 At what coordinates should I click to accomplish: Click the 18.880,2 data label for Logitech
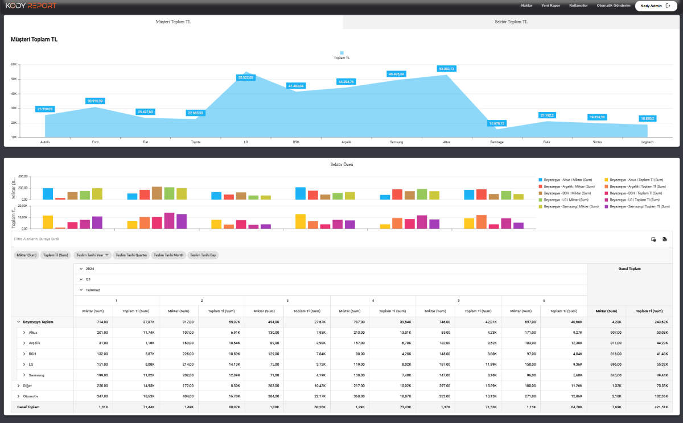pyautogui.click(x=648, y=118)
